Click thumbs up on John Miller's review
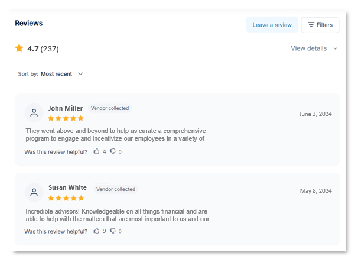 point(96,152)
